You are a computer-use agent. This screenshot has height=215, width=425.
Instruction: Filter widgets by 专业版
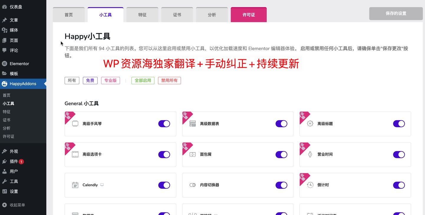111,80
